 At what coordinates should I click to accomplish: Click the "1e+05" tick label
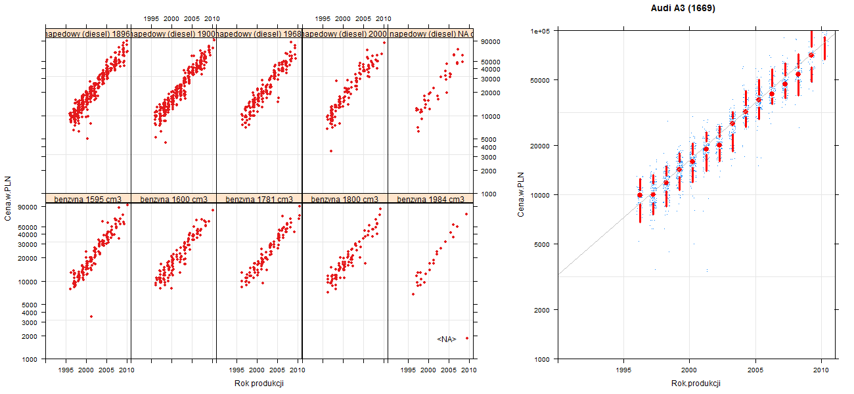(540, 31)
